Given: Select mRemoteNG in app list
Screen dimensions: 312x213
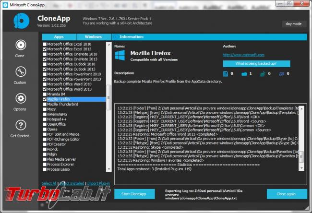Looking at the screenshot, I should 57,114.
